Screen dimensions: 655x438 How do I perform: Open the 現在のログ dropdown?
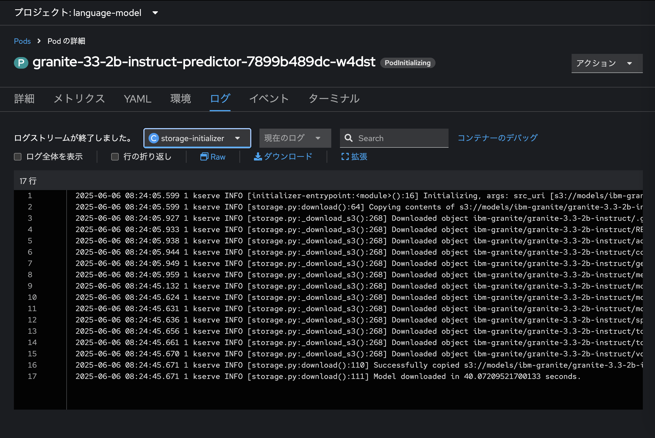(295, 138)
